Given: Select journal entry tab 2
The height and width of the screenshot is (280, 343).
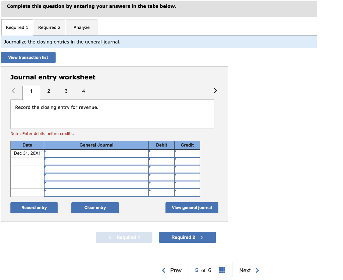Looking at the screenshot, I should (x=49, y=91).
